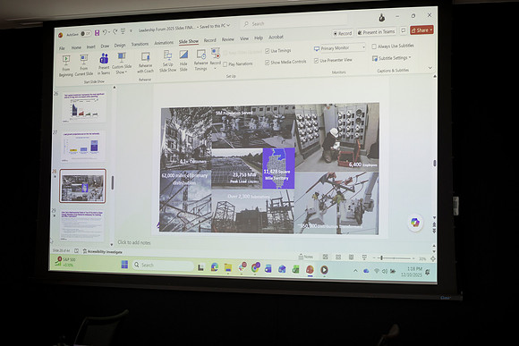Adjust the zoom slider handle
The height and width of the screenshot is (346, 519).
(x=381, y=257)
